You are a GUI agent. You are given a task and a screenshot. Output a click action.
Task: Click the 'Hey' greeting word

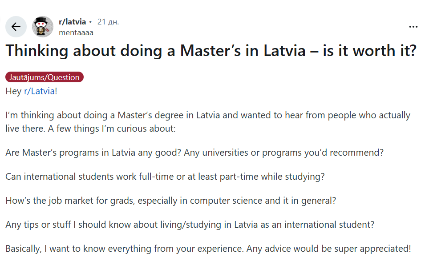pos(13,91)
